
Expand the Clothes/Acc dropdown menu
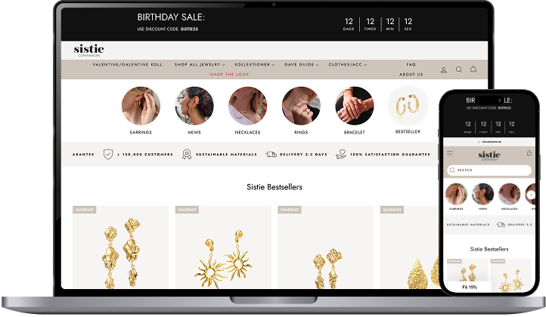[x=348, y=65]
